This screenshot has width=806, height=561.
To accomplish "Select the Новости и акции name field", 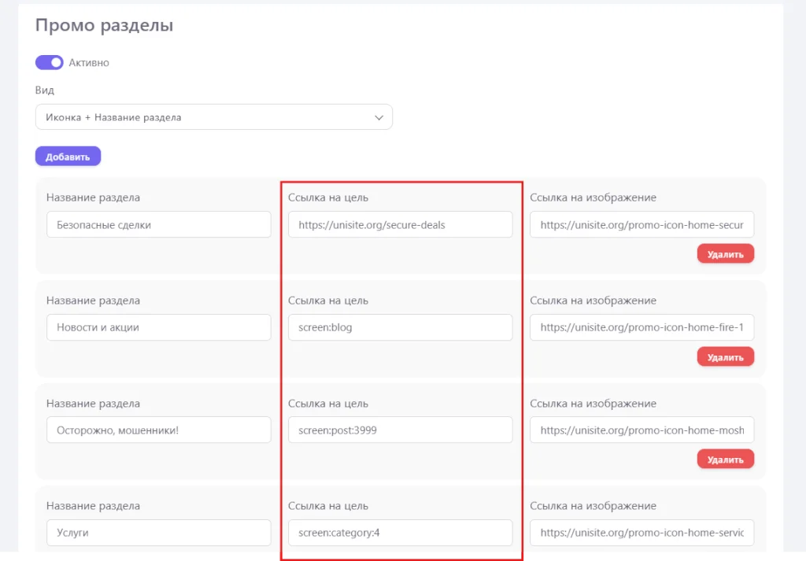I will (158, 327).
